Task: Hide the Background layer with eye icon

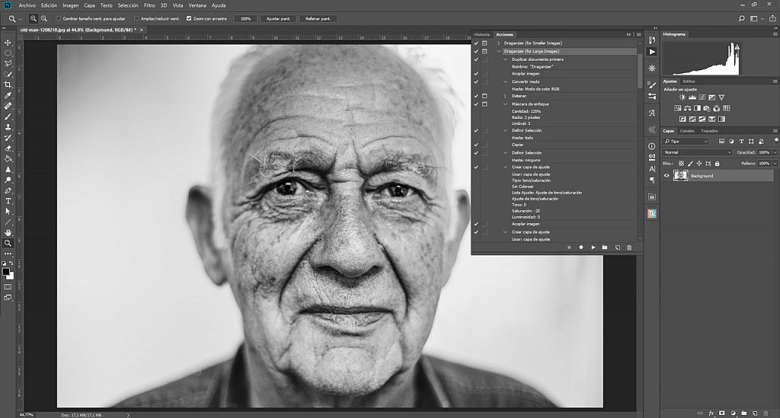Action: (x=667, y=176)
